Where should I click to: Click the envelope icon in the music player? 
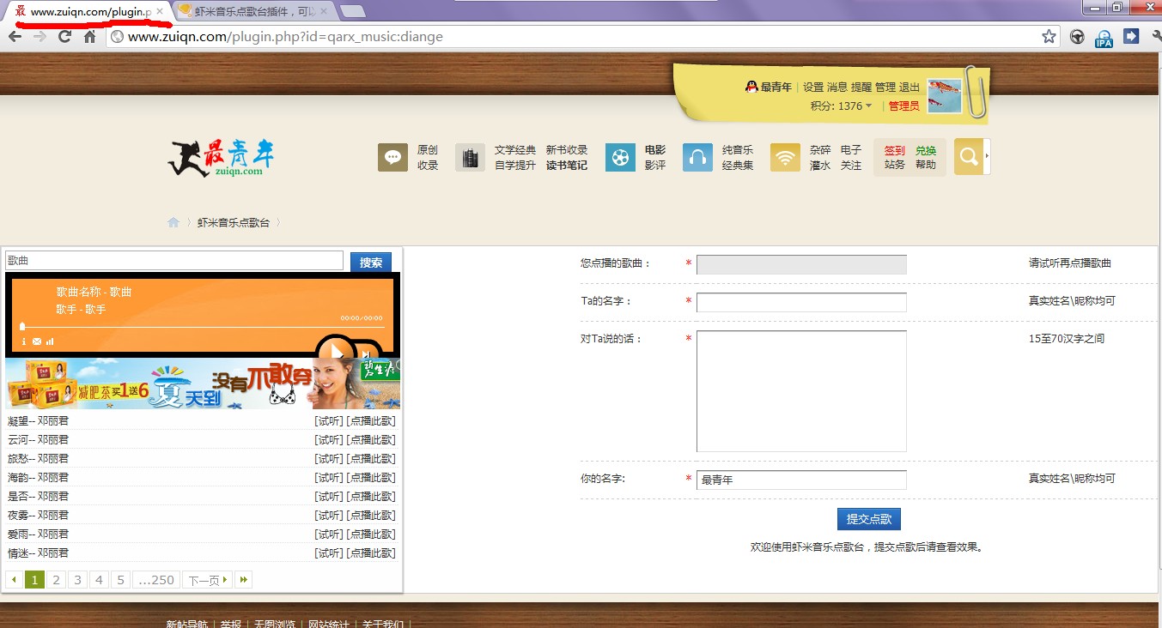point(37,341)
